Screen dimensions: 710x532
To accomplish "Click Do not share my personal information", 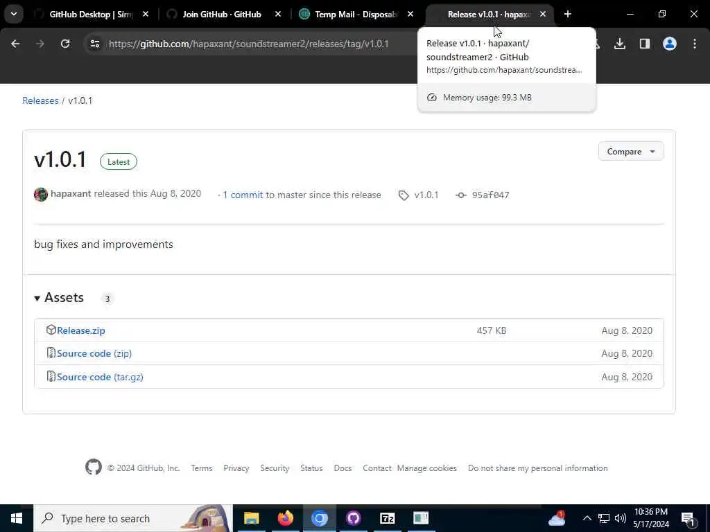I will point(538,468).
